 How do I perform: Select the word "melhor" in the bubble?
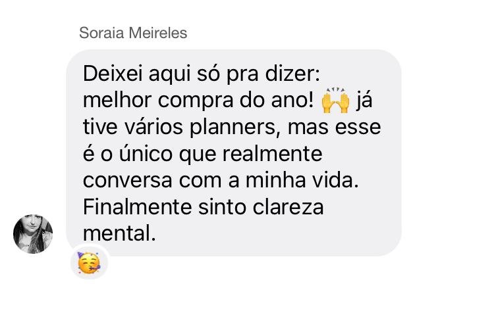[x=117, y=101]
